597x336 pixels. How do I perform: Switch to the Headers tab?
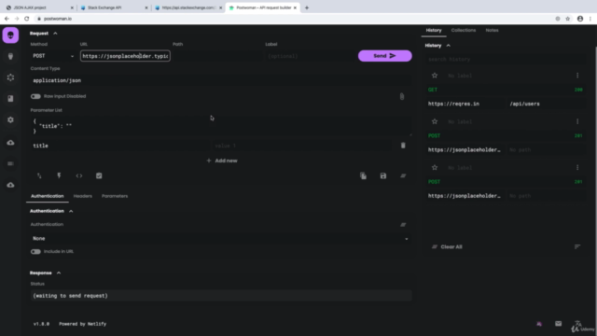[83, 196]
